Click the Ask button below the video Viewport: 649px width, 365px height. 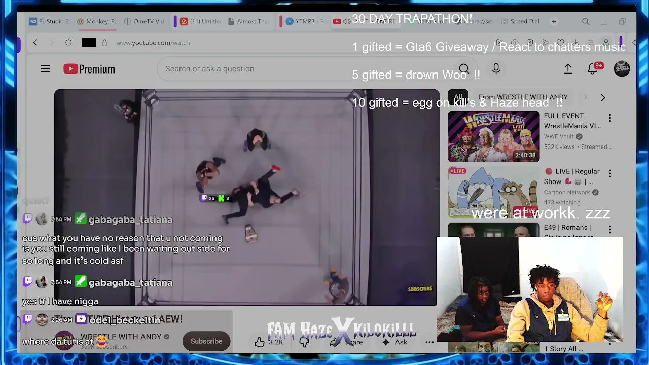394,342
